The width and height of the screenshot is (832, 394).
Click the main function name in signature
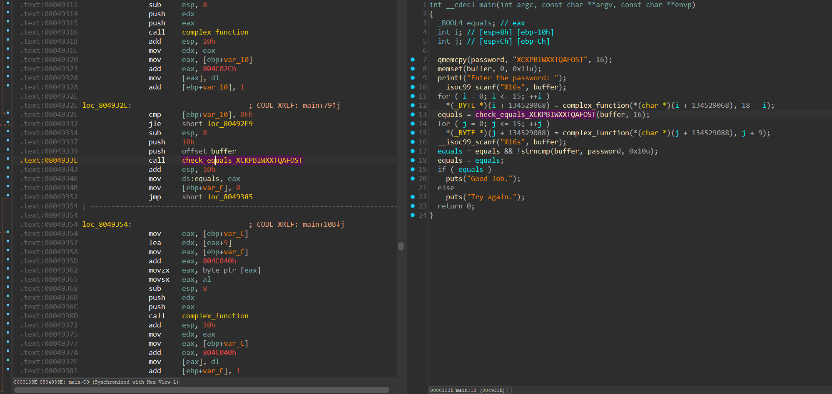[488, 5]
